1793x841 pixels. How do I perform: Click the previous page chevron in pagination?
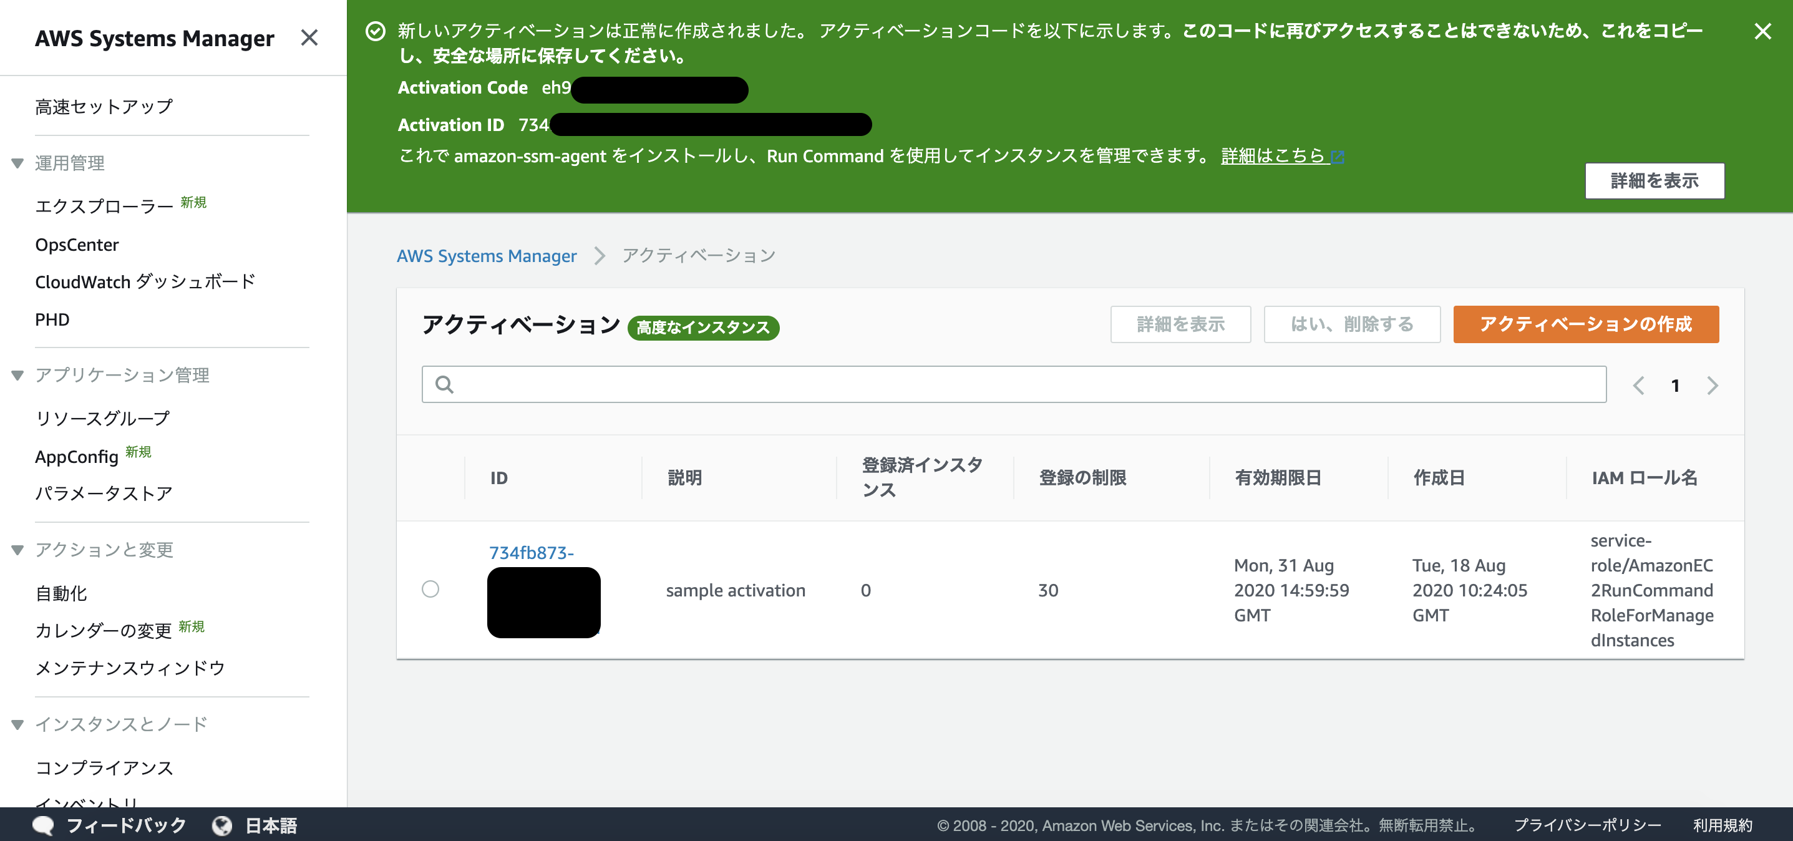coord(1638,385)
